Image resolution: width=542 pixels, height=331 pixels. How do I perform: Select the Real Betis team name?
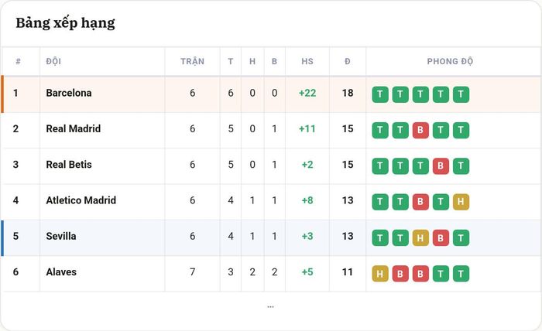[69, 165]
